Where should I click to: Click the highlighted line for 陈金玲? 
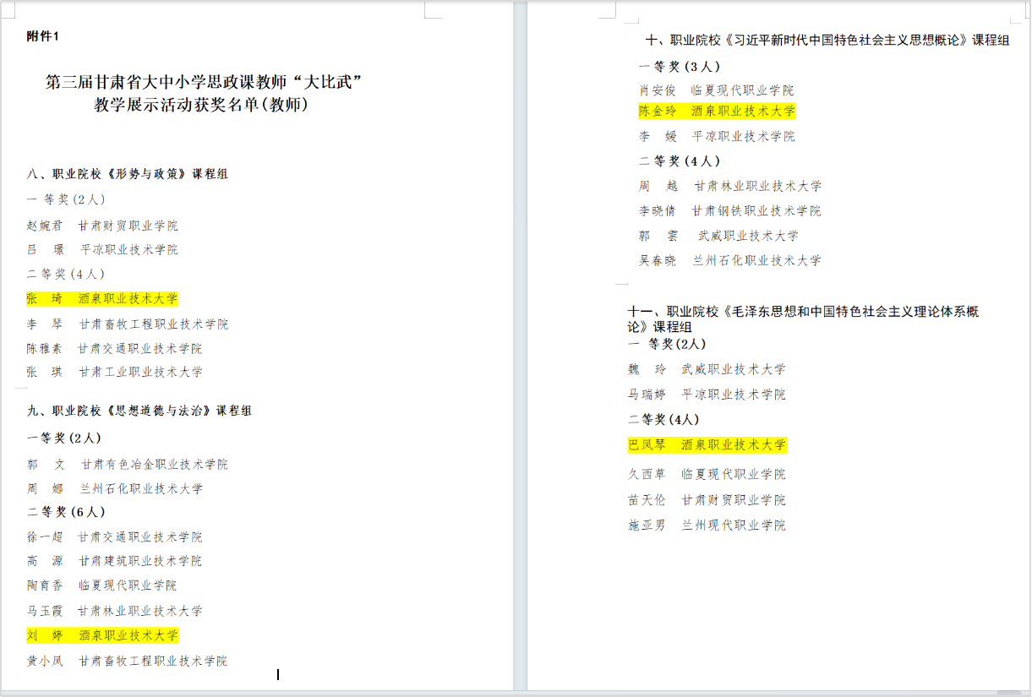pos(717,112)
